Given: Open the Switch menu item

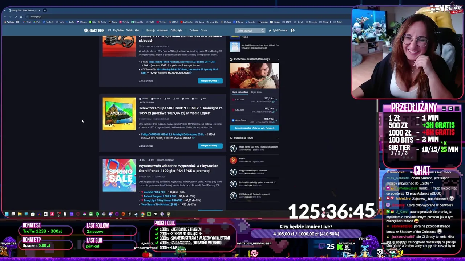Looking at the screenshot, I should (x=129, y=30).
